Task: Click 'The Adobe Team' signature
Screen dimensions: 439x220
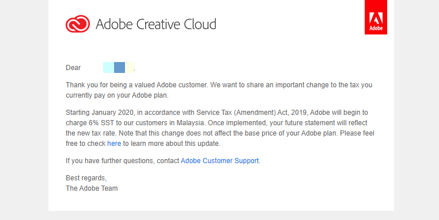Action: pyautogui.click(x=92, y=188)
